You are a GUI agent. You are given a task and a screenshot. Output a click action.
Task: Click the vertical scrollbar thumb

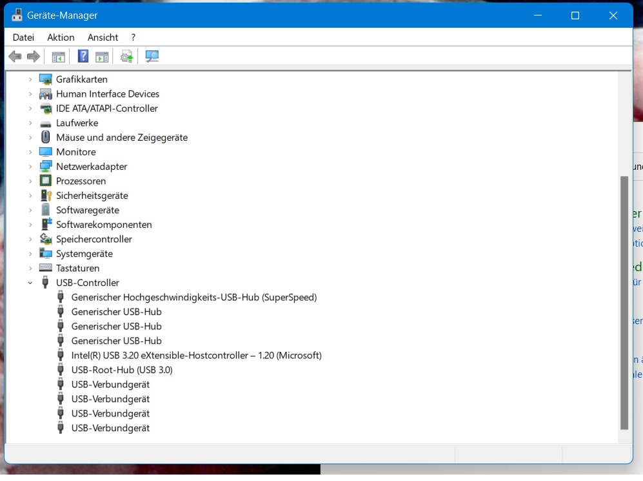624,303
